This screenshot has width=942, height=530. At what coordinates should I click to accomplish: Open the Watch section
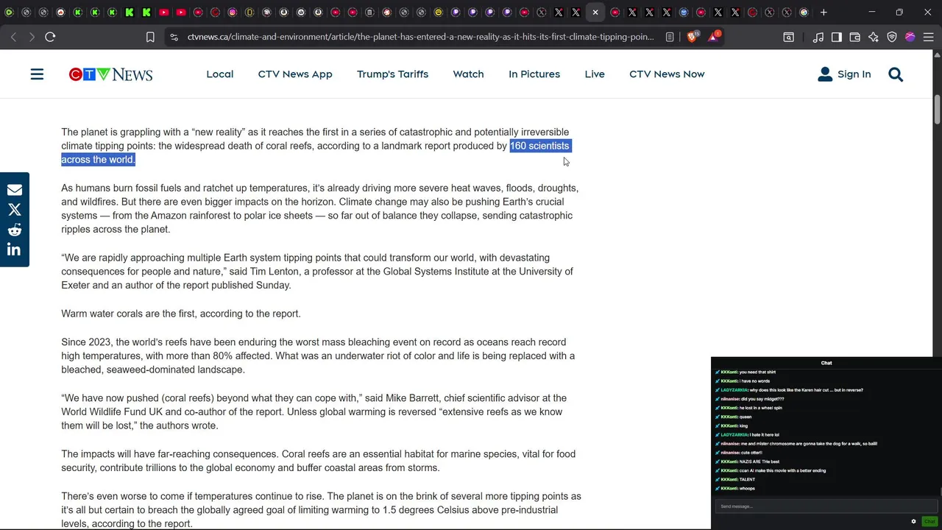(468, 74)
